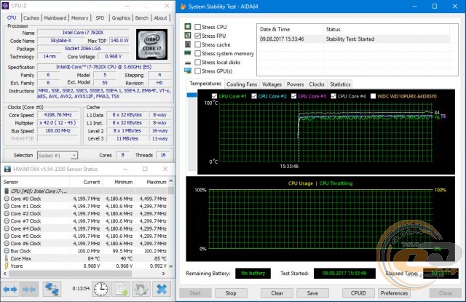Switch to the Caches tab in CPU-Z
Viewport: 466px width, 302px height.
pyautogui.click(x=31, y=17)
